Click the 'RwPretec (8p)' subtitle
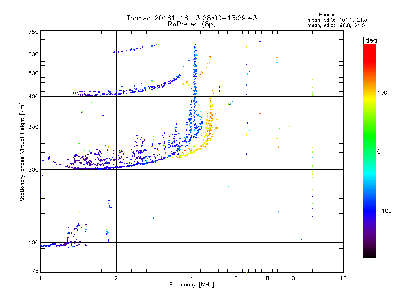Screen dimensions: 404x303 click(191, 24)
